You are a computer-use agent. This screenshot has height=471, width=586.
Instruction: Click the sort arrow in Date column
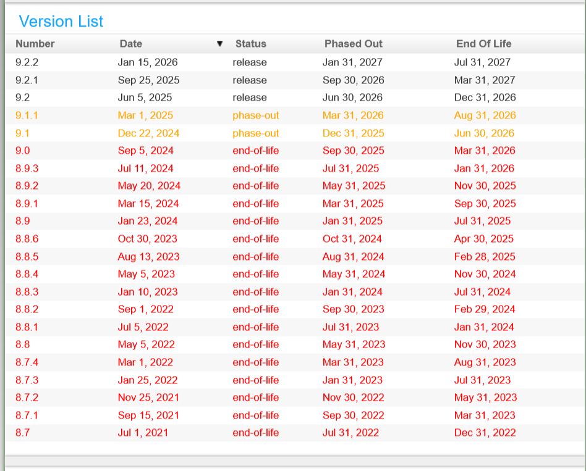coord(219,44)
